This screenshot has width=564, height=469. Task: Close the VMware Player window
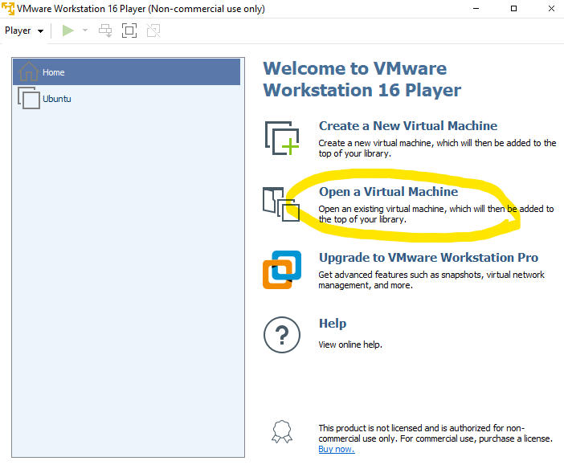point(551,9)
